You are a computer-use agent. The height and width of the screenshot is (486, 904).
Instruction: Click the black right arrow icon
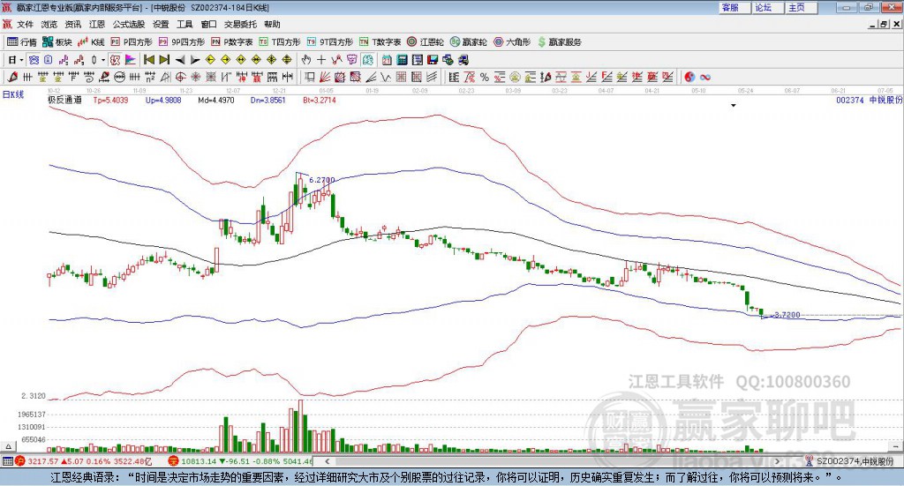[x=195, y=60]
